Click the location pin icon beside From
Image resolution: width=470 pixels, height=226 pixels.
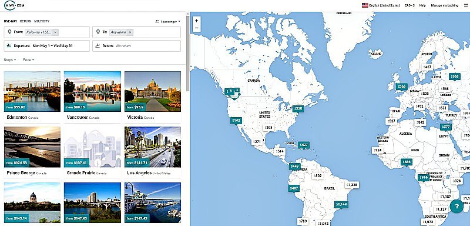[10, 32]
